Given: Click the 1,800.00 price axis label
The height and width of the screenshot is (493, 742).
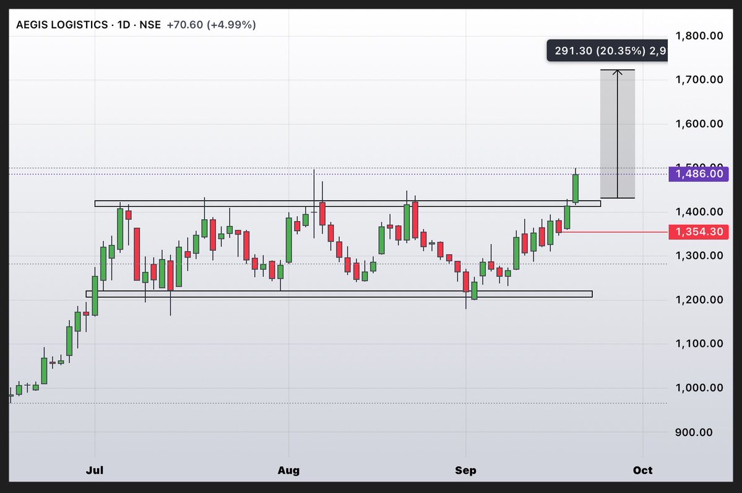Looking at the screenshot, I should pos(699,36).
